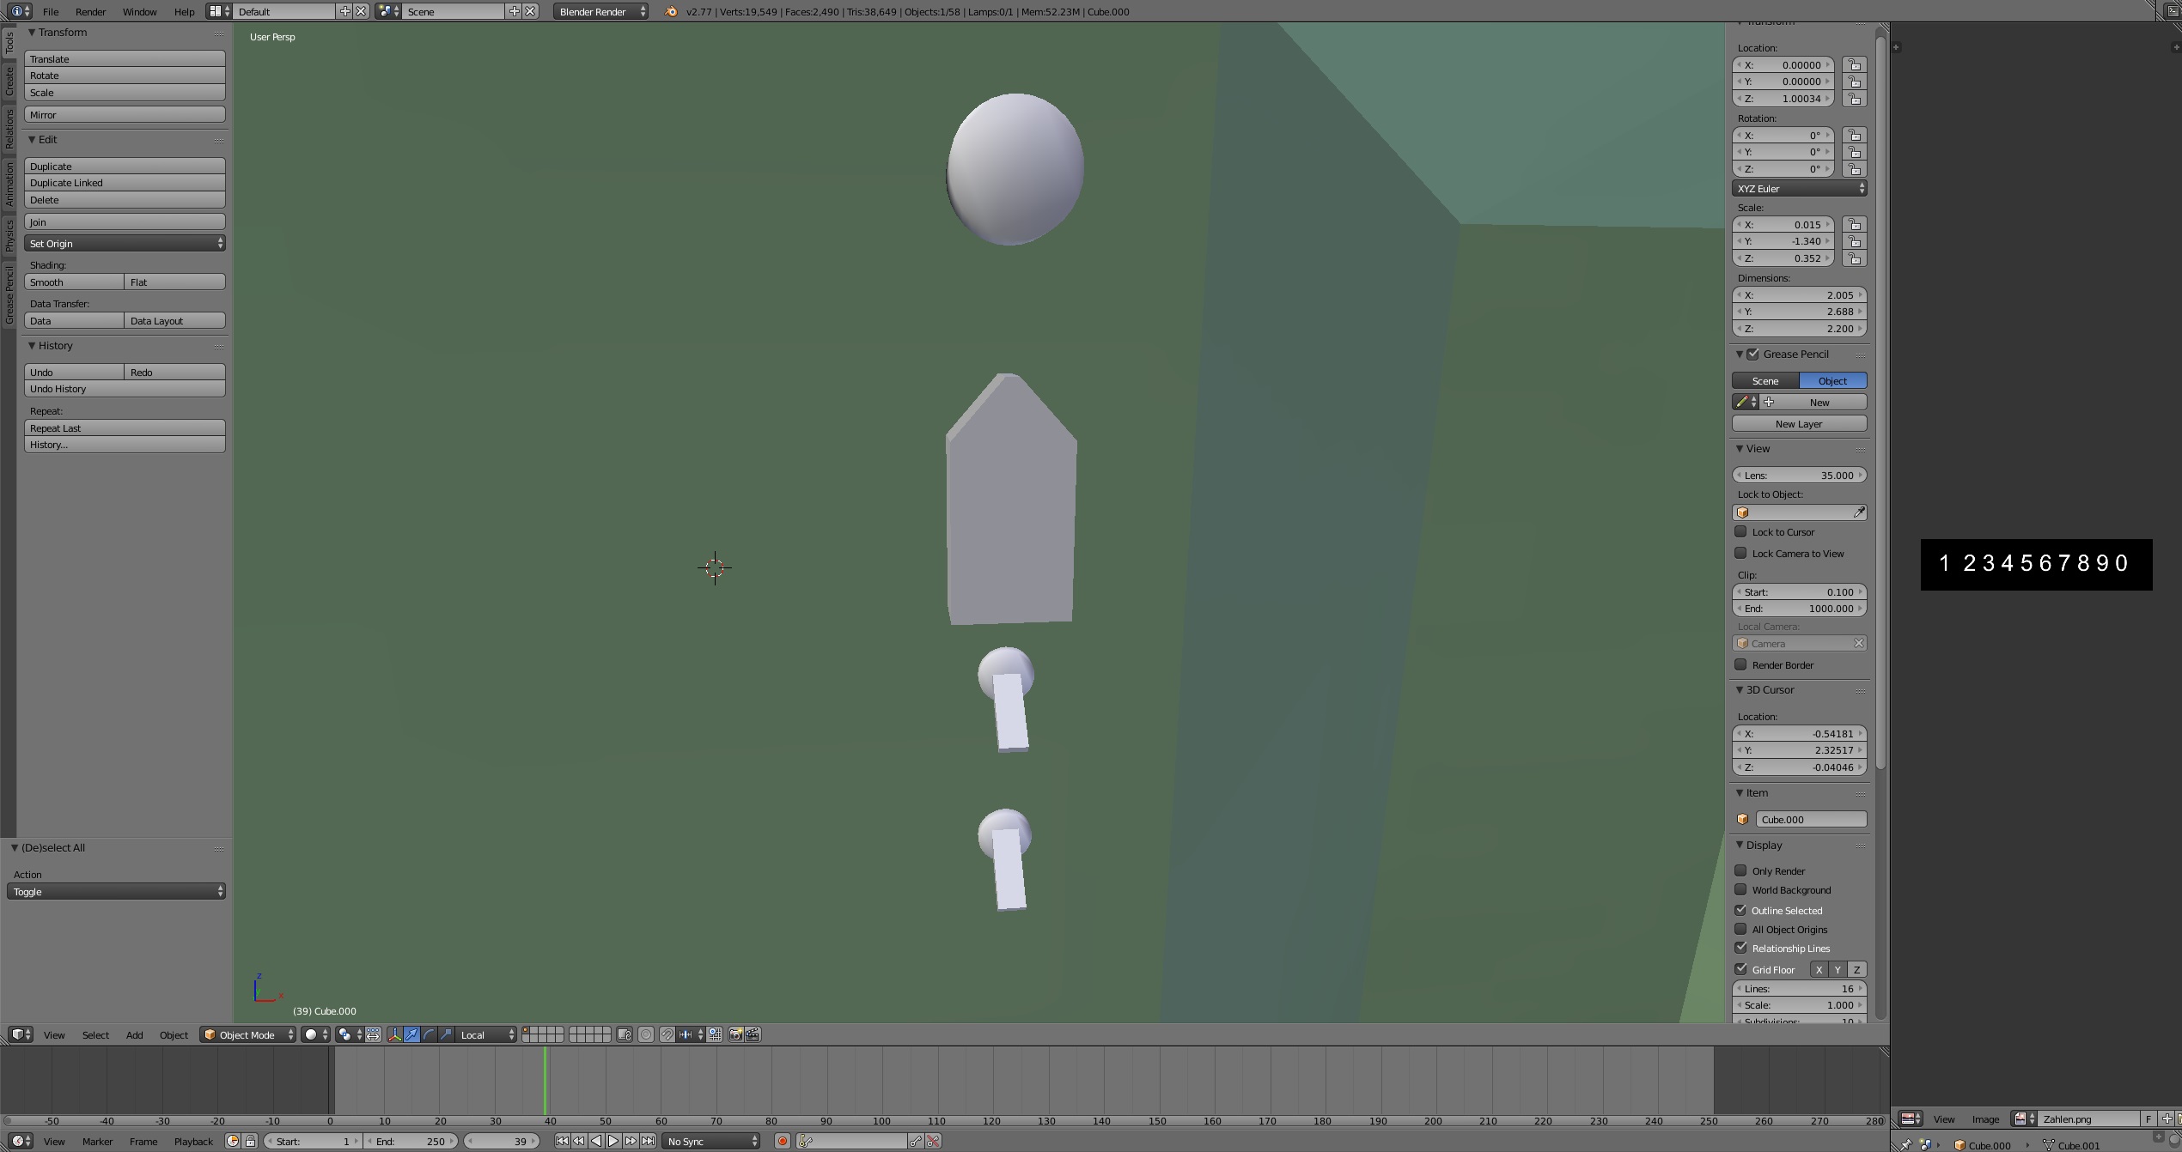The image size is (2182, 1152).
Task: Open the Playback menu in timeline
Action: [193, 1141]
